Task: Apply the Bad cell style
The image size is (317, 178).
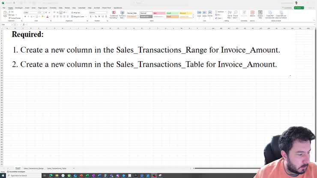Action: (159, 13)
